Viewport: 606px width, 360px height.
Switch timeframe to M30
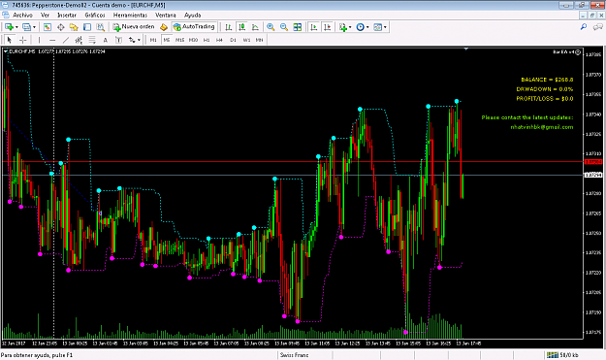(193, 40)
